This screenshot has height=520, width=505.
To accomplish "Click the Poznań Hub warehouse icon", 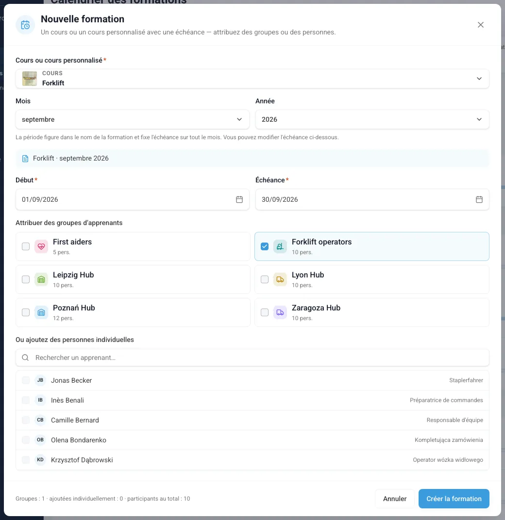I will click(x=41, y=312).
